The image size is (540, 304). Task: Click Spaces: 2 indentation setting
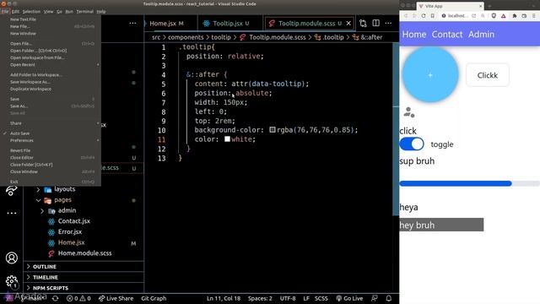click(x=260, y=298)
